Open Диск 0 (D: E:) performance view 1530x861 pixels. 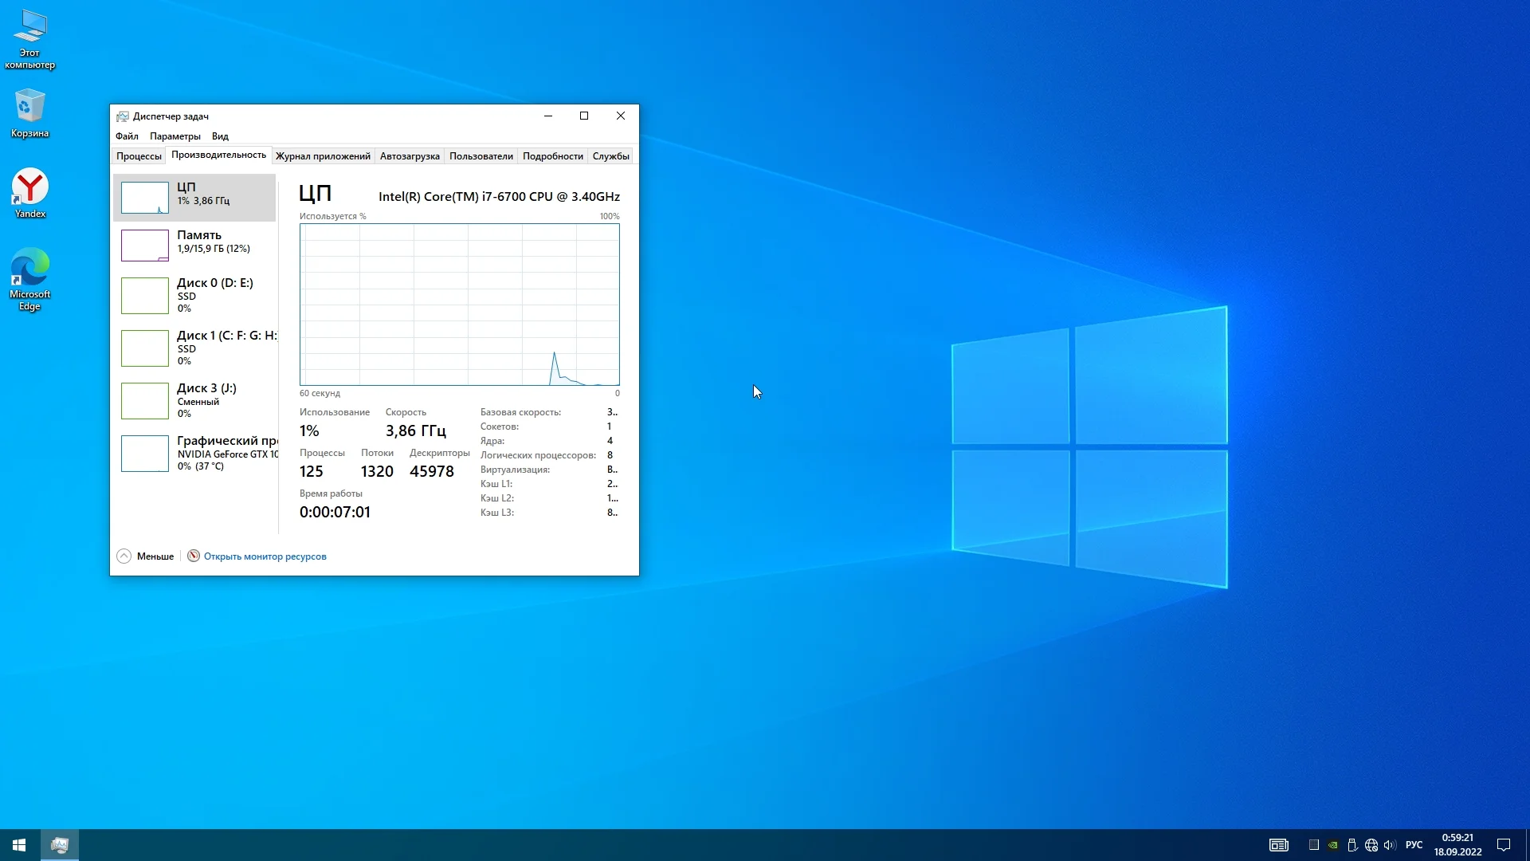click(195, 295)
